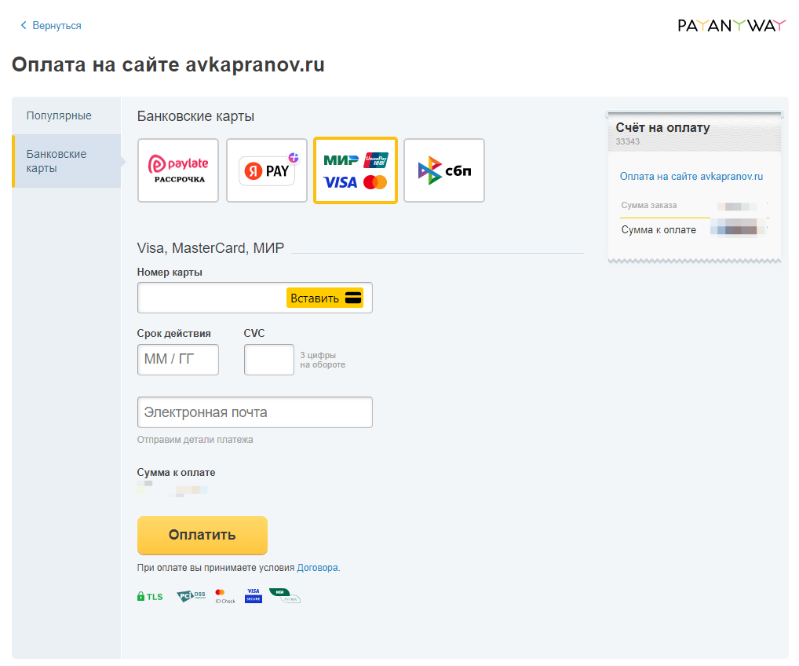Viewport: 799px width, 666px height.
Task: Focus the Электронная почта field
Action: point(255,412)
